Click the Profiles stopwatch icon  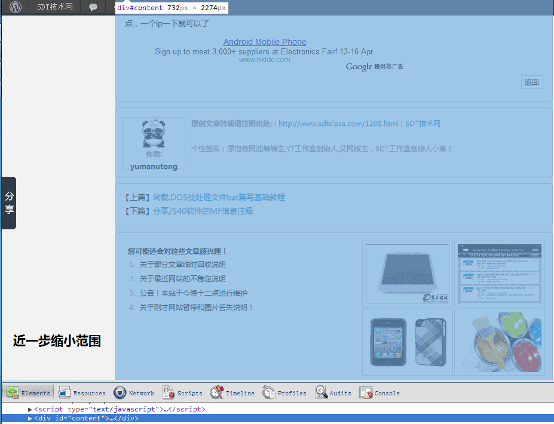[x=269, y=392]
